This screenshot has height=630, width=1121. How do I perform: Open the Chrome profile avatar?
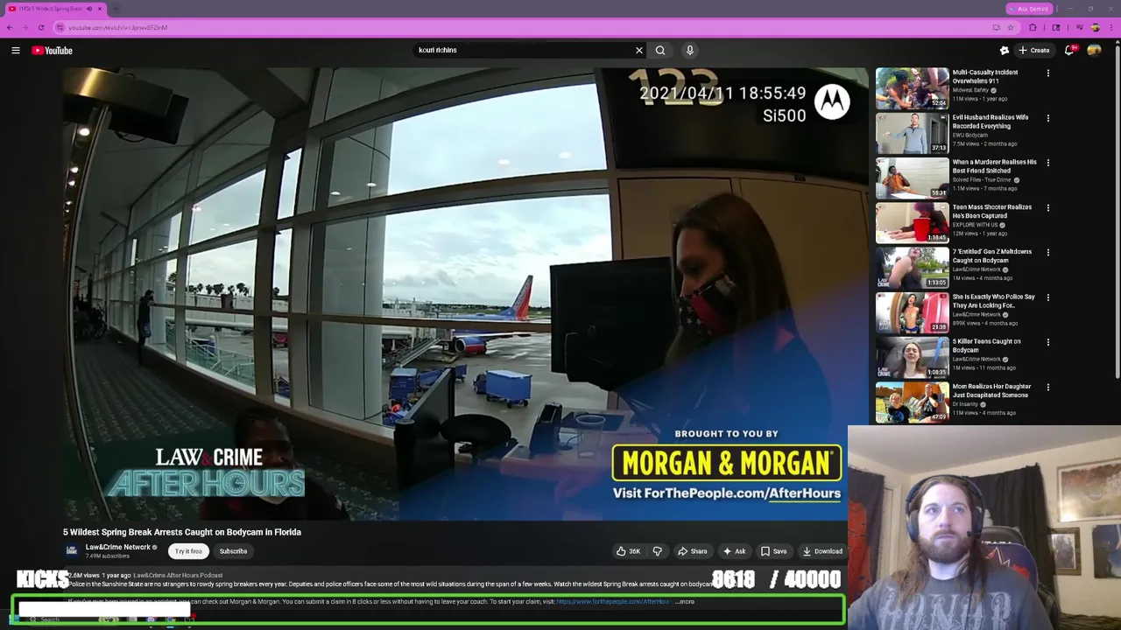(x=1095, y=27)
